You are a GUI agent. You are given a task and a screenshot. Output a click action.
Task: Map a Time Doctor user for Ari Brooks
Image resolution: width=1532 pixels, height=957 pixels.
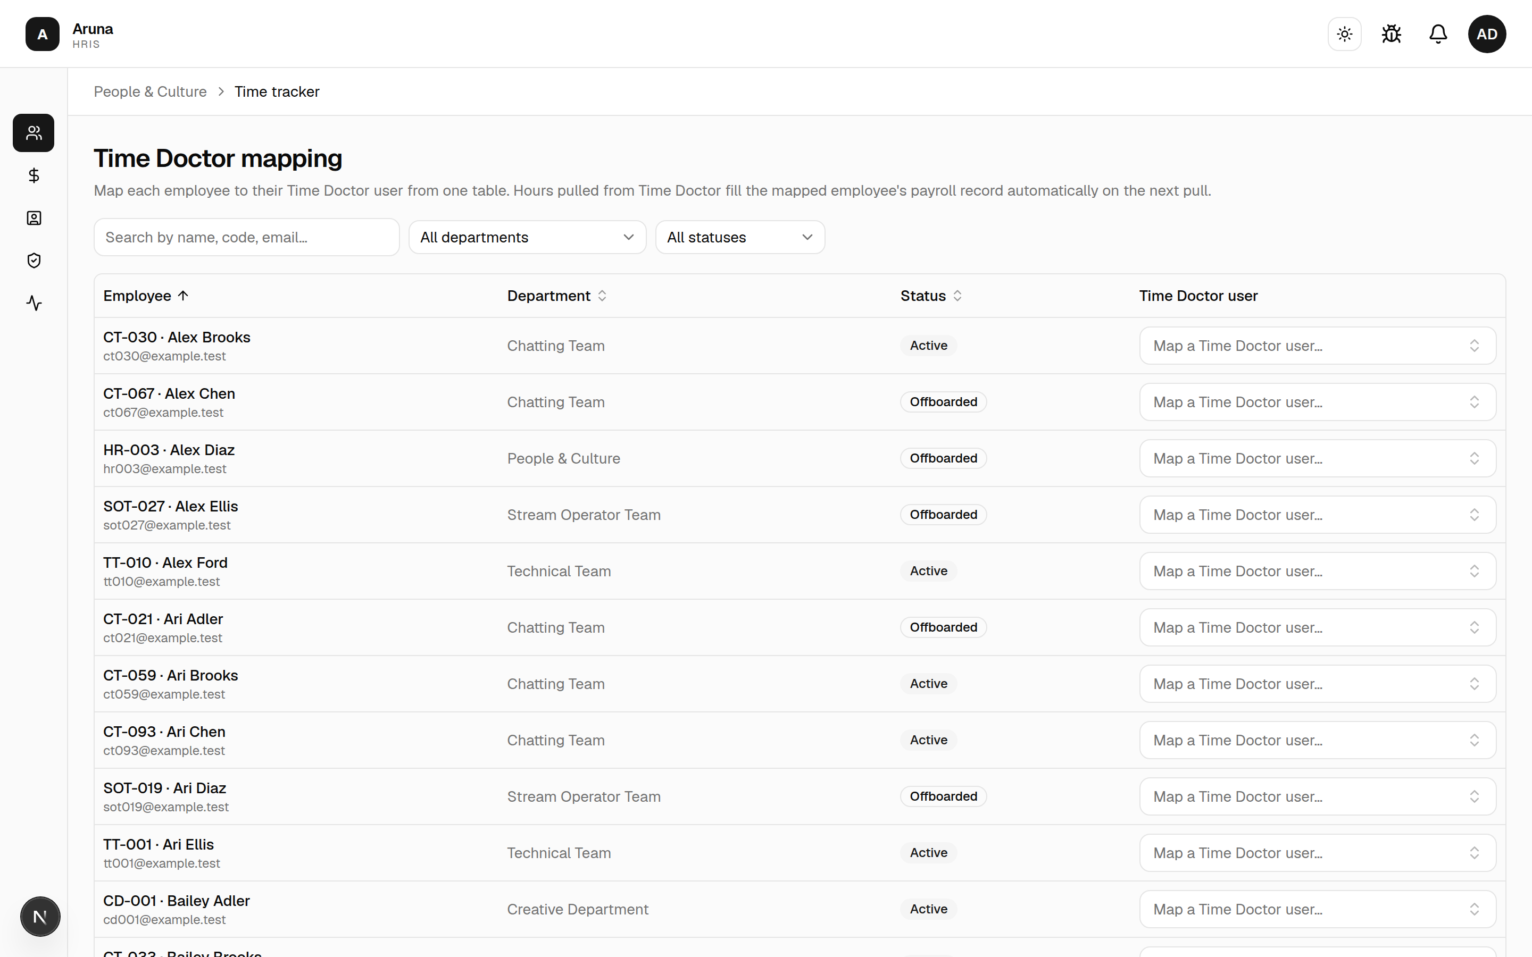[x=1318, y=684]
